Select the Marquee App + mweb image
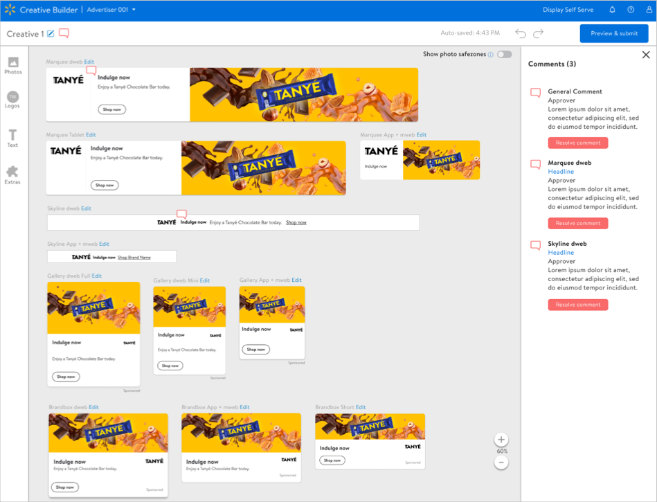 point(441,160)
